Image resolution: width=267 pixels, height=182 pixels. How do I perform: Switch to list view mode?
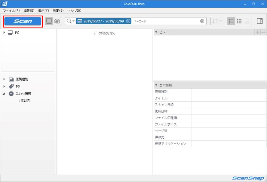231,21
